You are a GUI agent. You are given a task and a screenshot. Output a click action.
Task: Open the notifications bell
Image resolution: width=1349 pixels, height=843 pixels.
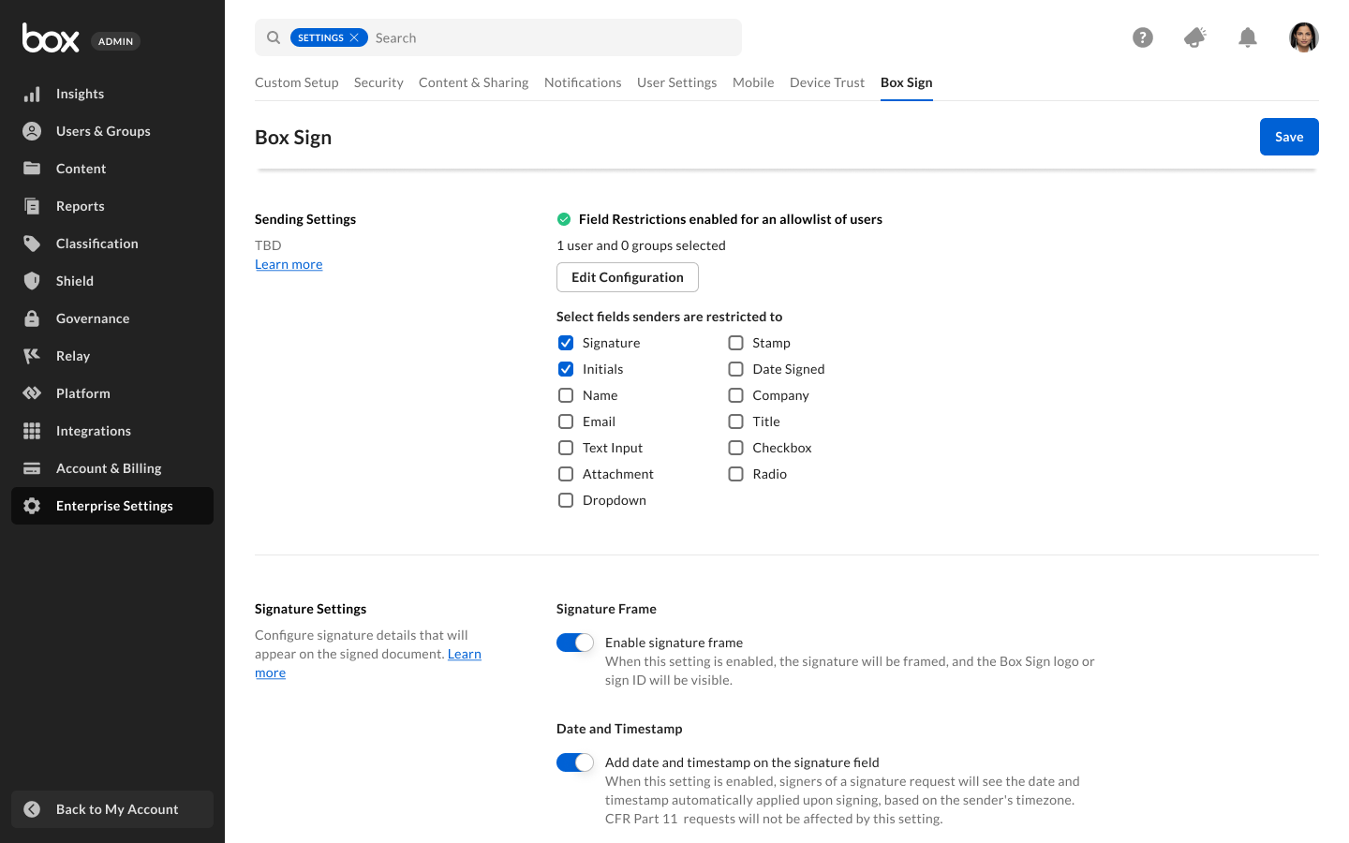click(1248, 37)
